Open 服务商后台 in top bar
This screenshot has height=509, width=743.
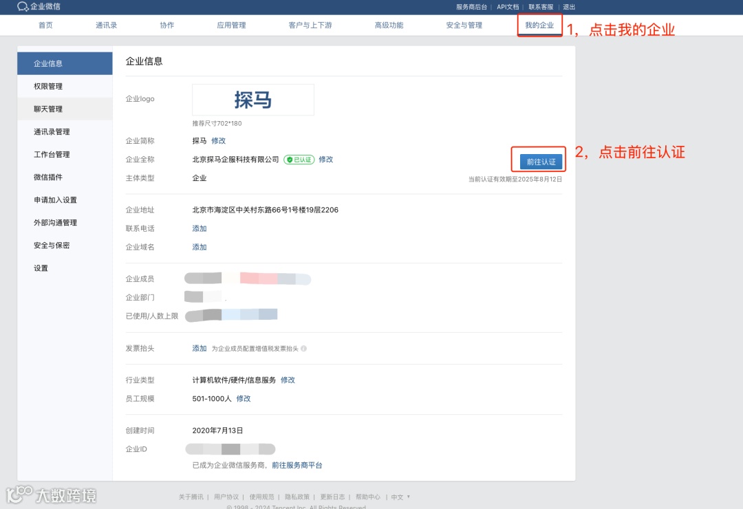(471, 7)
